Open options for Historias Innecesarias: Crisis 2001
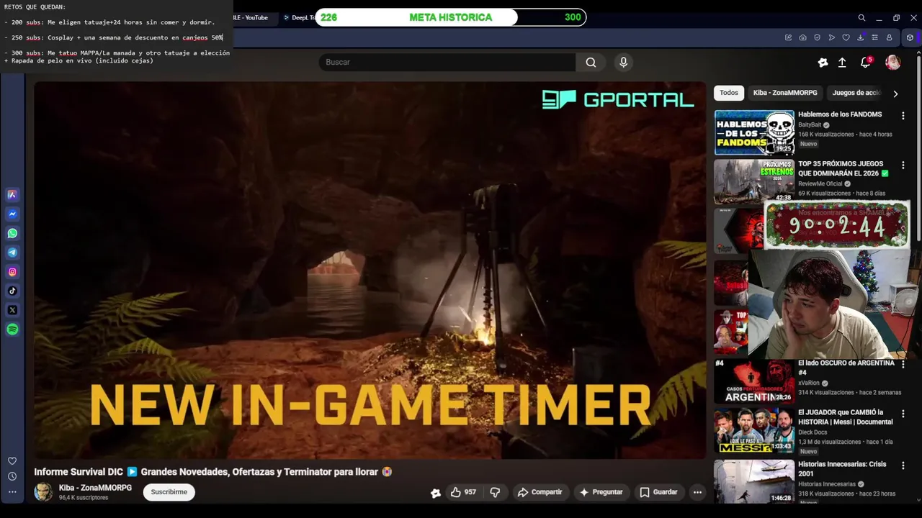 pos(903,465)
